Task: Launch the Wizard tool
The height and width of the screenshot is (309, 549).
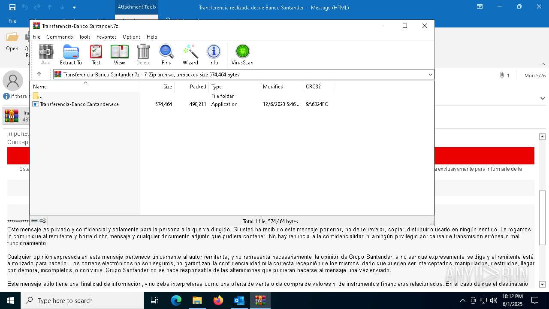Action: point(190,55)
